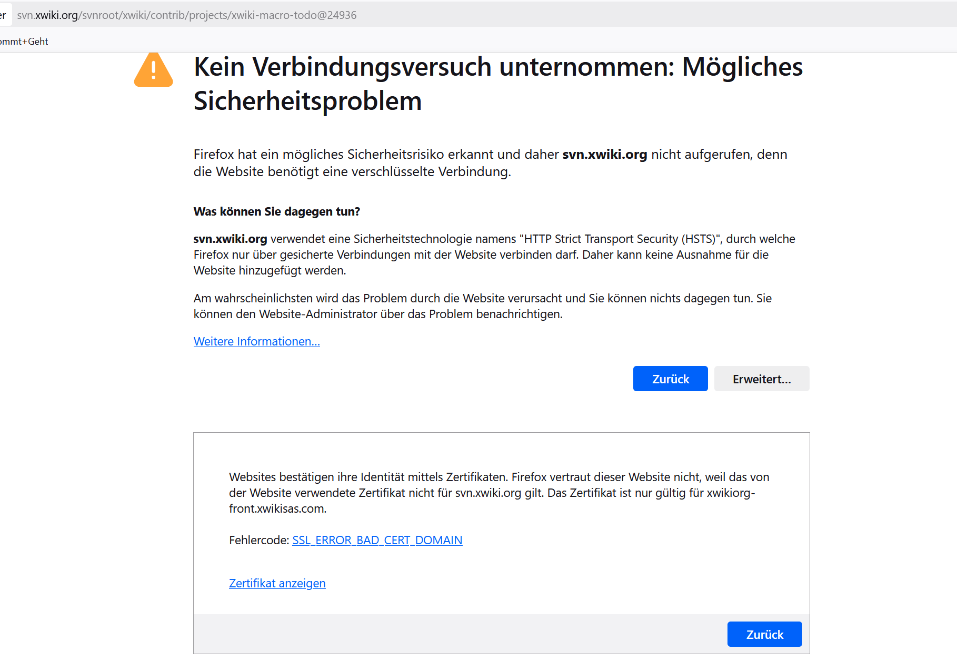Screen dimensions: 957x672
Task: Click the "HTTP Strict Transport Security (HSTS)" text
Action: click(619, 239)
